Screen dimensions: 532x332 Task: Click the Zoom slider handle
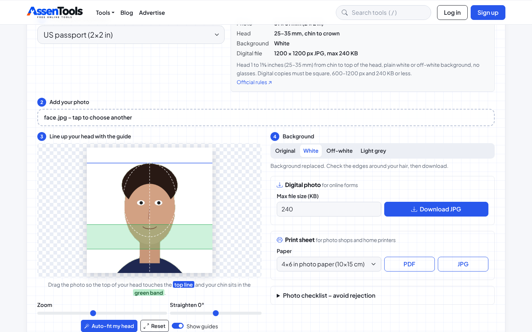[x=93, y=313]
